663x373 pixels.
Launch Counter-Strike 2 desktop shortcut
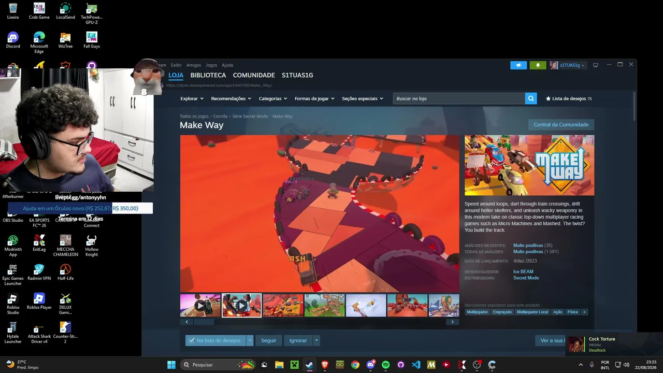[65, 333]
